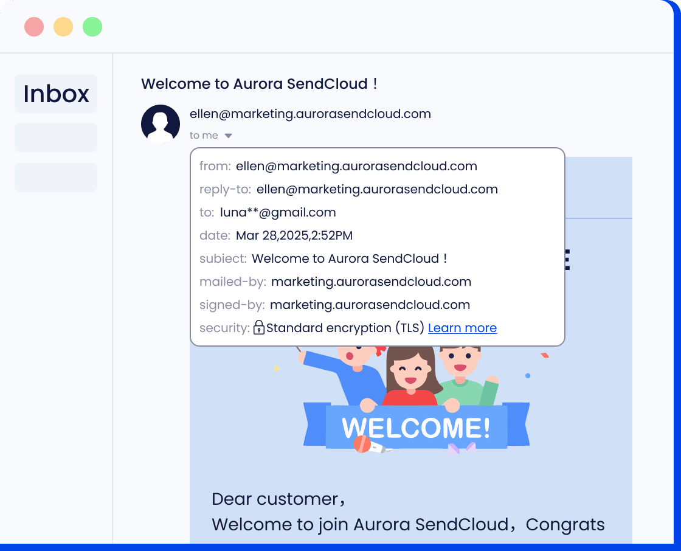This screenshot has width=681, height=551.
Task: Expand the "to me" details arrow
Action: [x=229, y=136]
